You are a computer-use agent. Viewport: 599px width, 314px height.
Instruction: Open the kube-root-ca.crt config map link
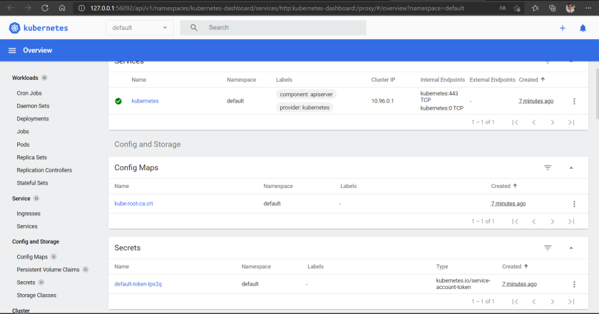[133, 204]
